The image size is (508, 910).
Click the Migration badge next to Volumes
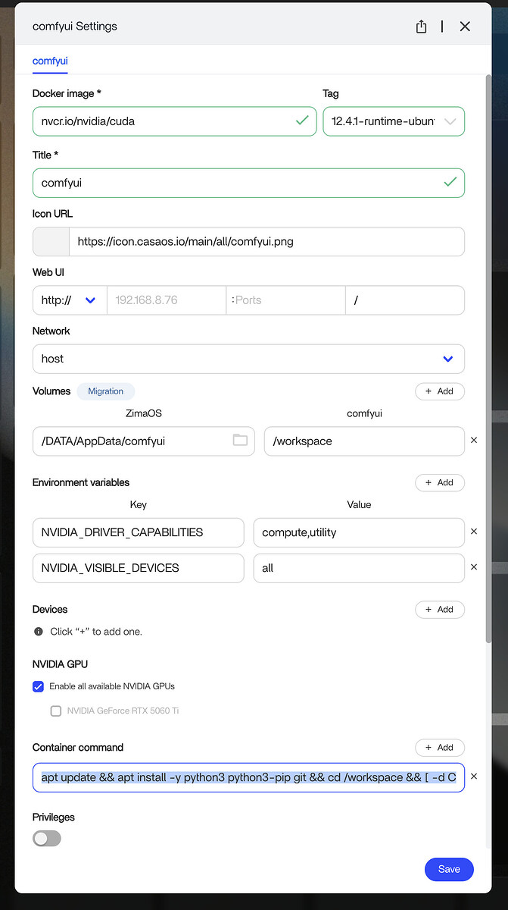(x=105, y=391)
